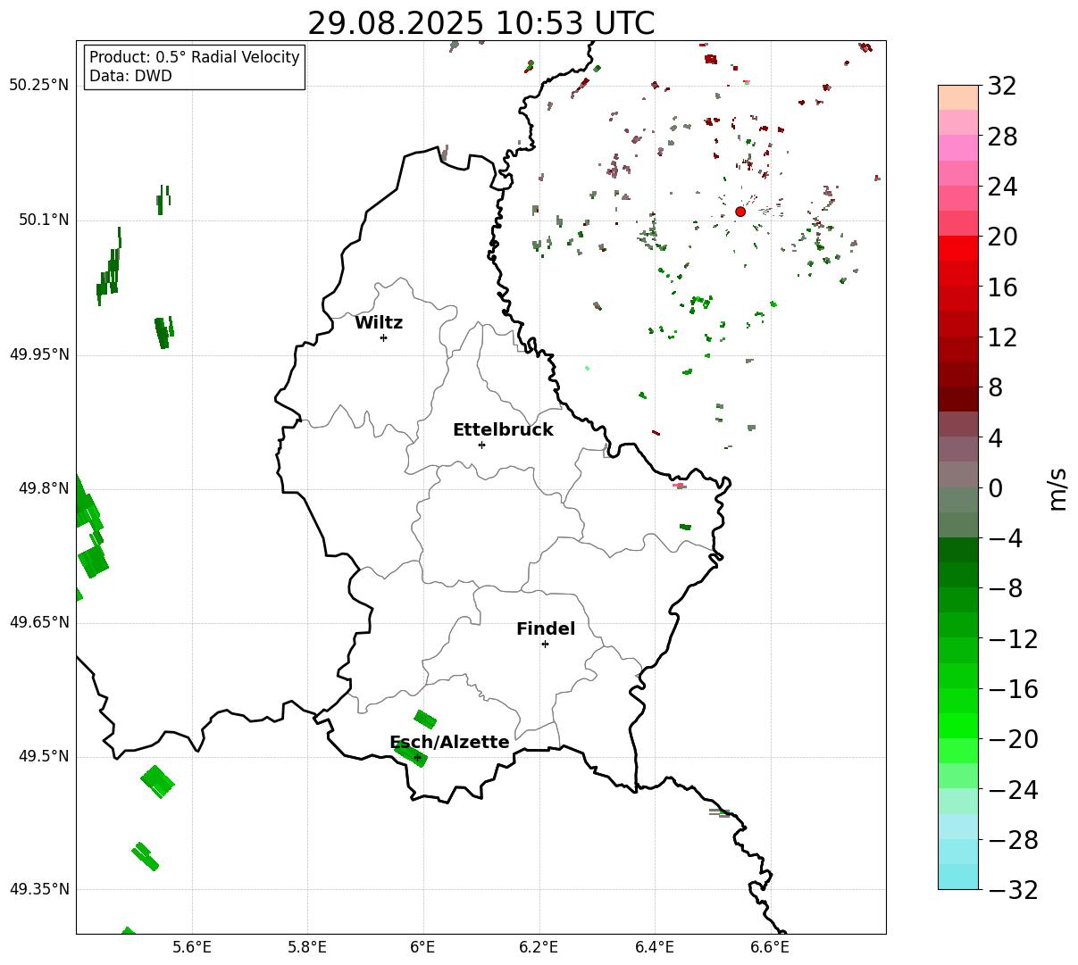Image resolution: width=1078 pixels, height=965 pixels.
Task: Click the Esch/Alzette city label
Action: click(x=449, y=742)
